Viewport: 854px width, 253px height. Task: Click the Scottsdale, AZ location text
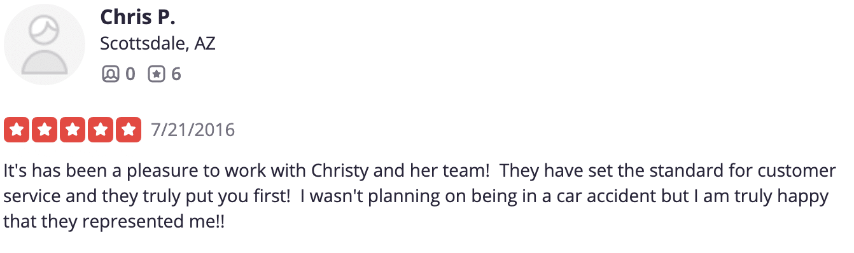(x=158, y=44)
